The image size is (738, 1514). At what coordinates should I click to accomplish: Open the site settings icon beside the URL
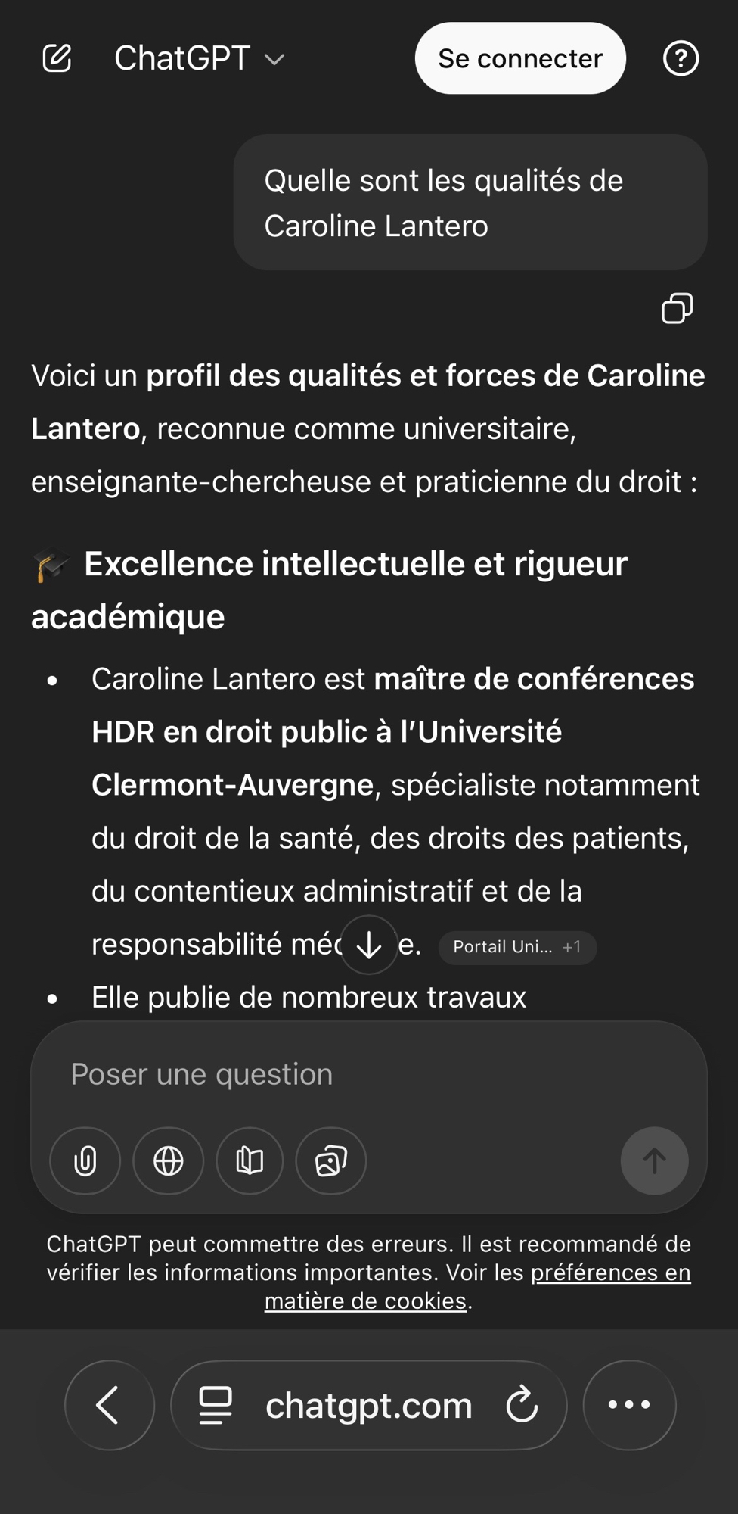[216, 1405]
